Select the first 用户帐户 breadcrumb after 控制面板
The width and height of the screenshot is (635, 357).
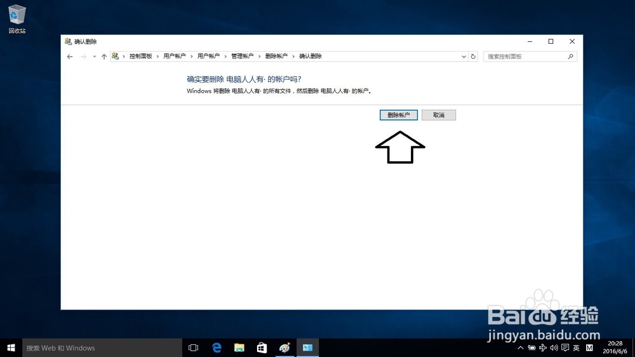175,57
